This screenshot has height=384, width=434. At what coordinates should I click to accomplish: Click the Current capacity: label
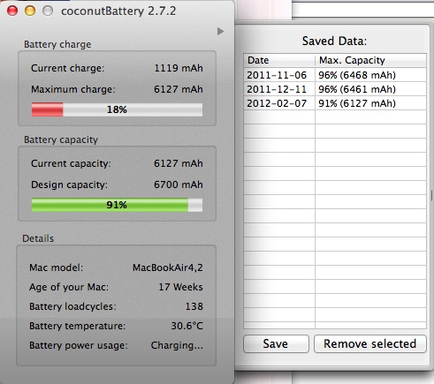71,164
